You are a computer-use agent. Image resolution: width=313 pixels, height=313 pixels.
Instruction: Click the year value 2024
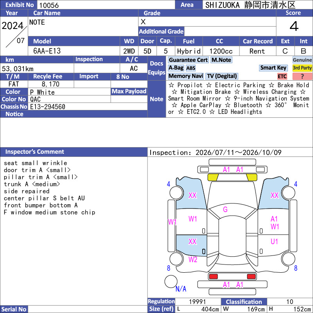pos(13,26)
